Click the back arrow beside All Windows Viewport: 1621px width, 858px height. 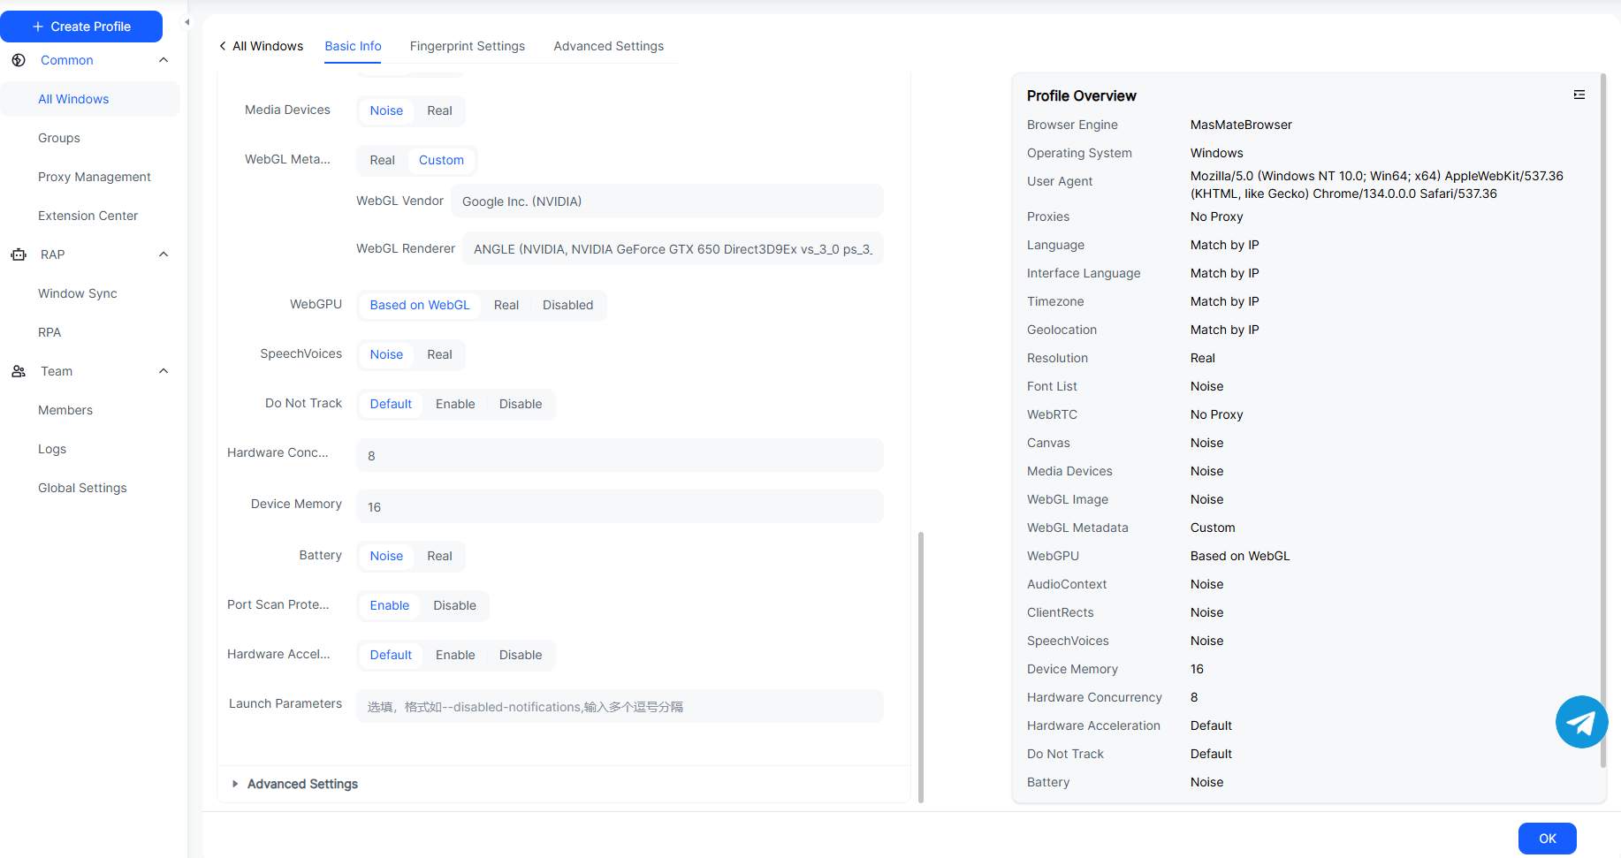pyautogui.click(x=223, y=46)
